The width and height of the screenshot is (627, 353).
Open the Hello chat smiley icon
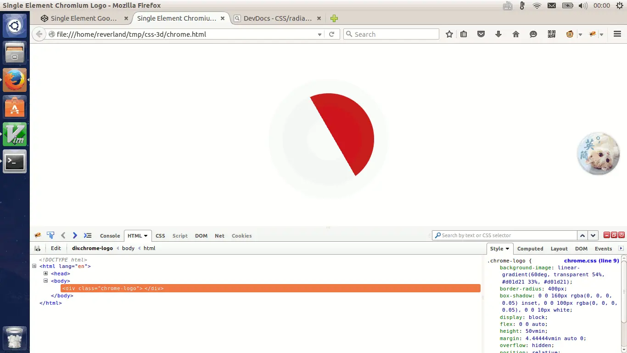point(533,34)
